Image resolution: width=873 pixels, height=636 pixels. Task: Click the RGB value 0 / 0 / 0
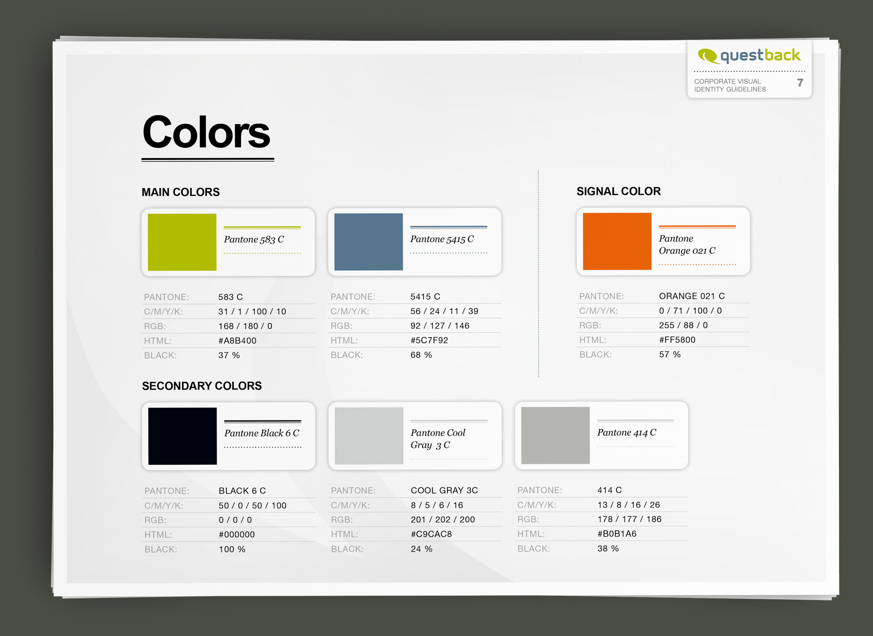[236, 520]
